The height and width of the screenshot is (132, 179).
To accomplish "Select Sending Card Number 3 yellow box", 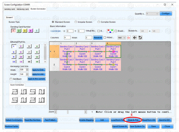I will coord(25,31).
